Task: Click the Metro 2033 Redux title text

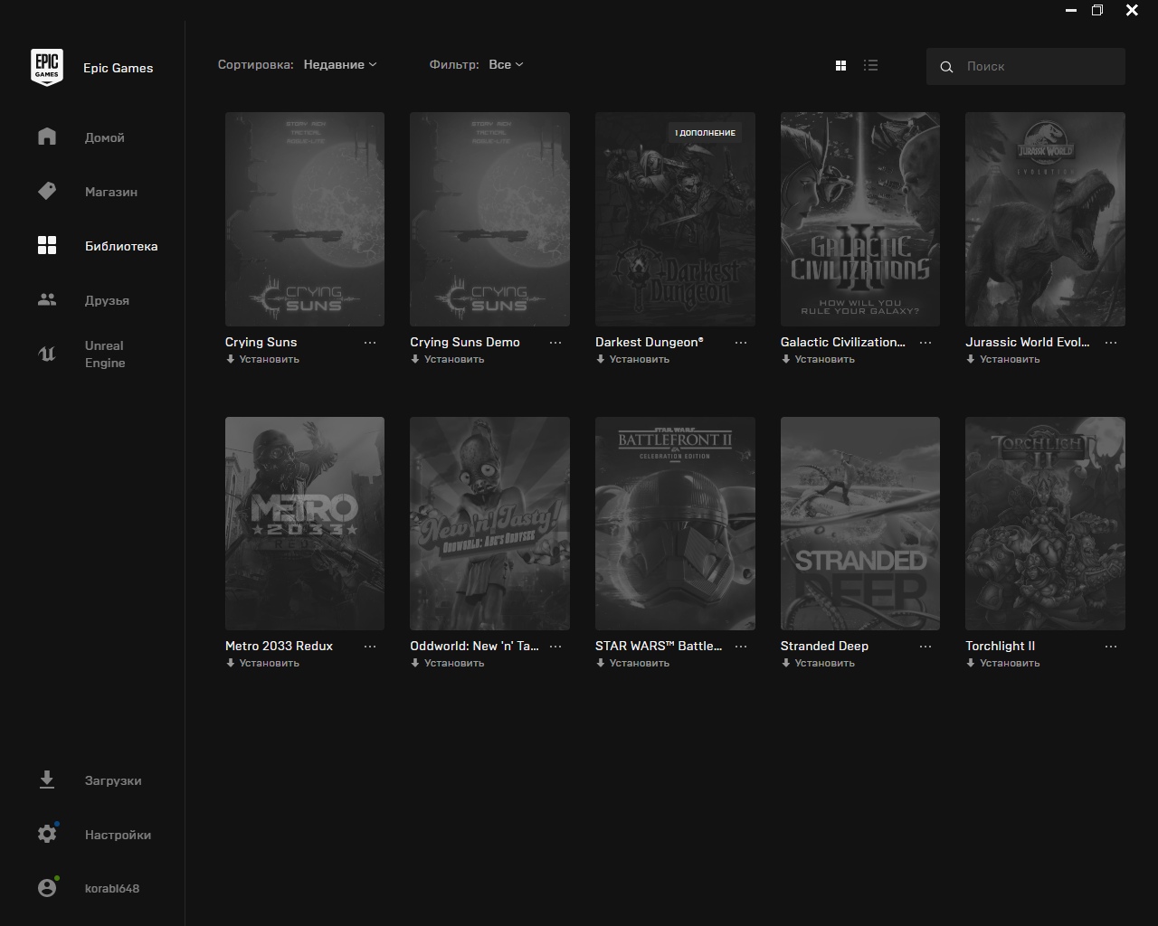Action: 279,646
